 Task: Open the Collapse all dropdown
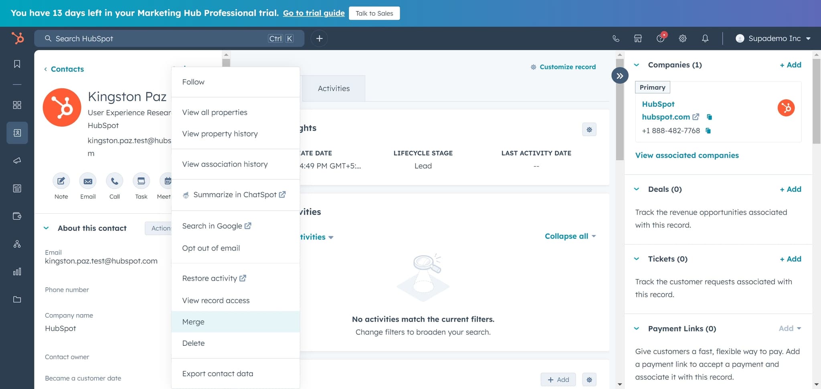(570, 236)
